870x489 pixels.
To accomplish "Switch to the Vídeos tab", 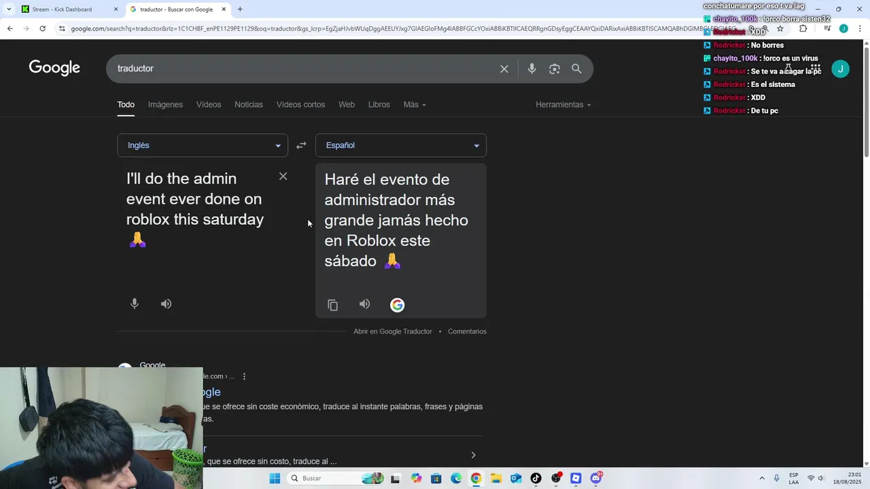I will coord(209,105).
